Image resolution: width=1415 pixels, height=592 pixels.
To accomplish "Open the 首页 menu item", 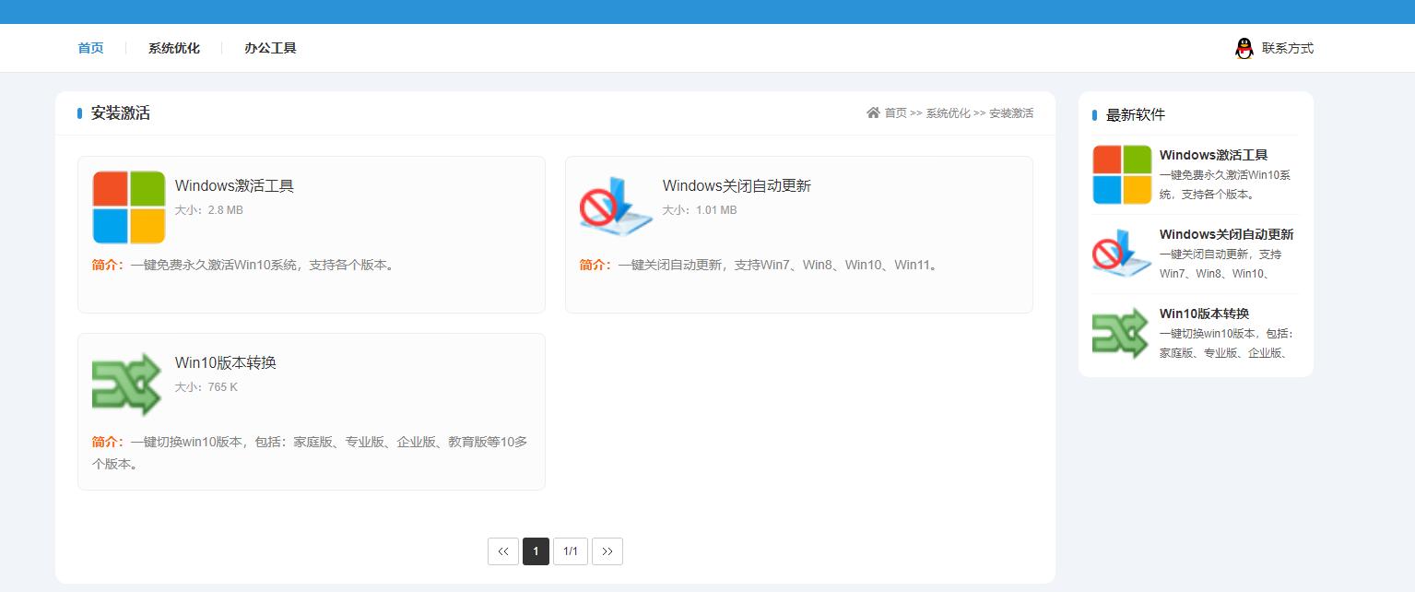I will 90,48.
